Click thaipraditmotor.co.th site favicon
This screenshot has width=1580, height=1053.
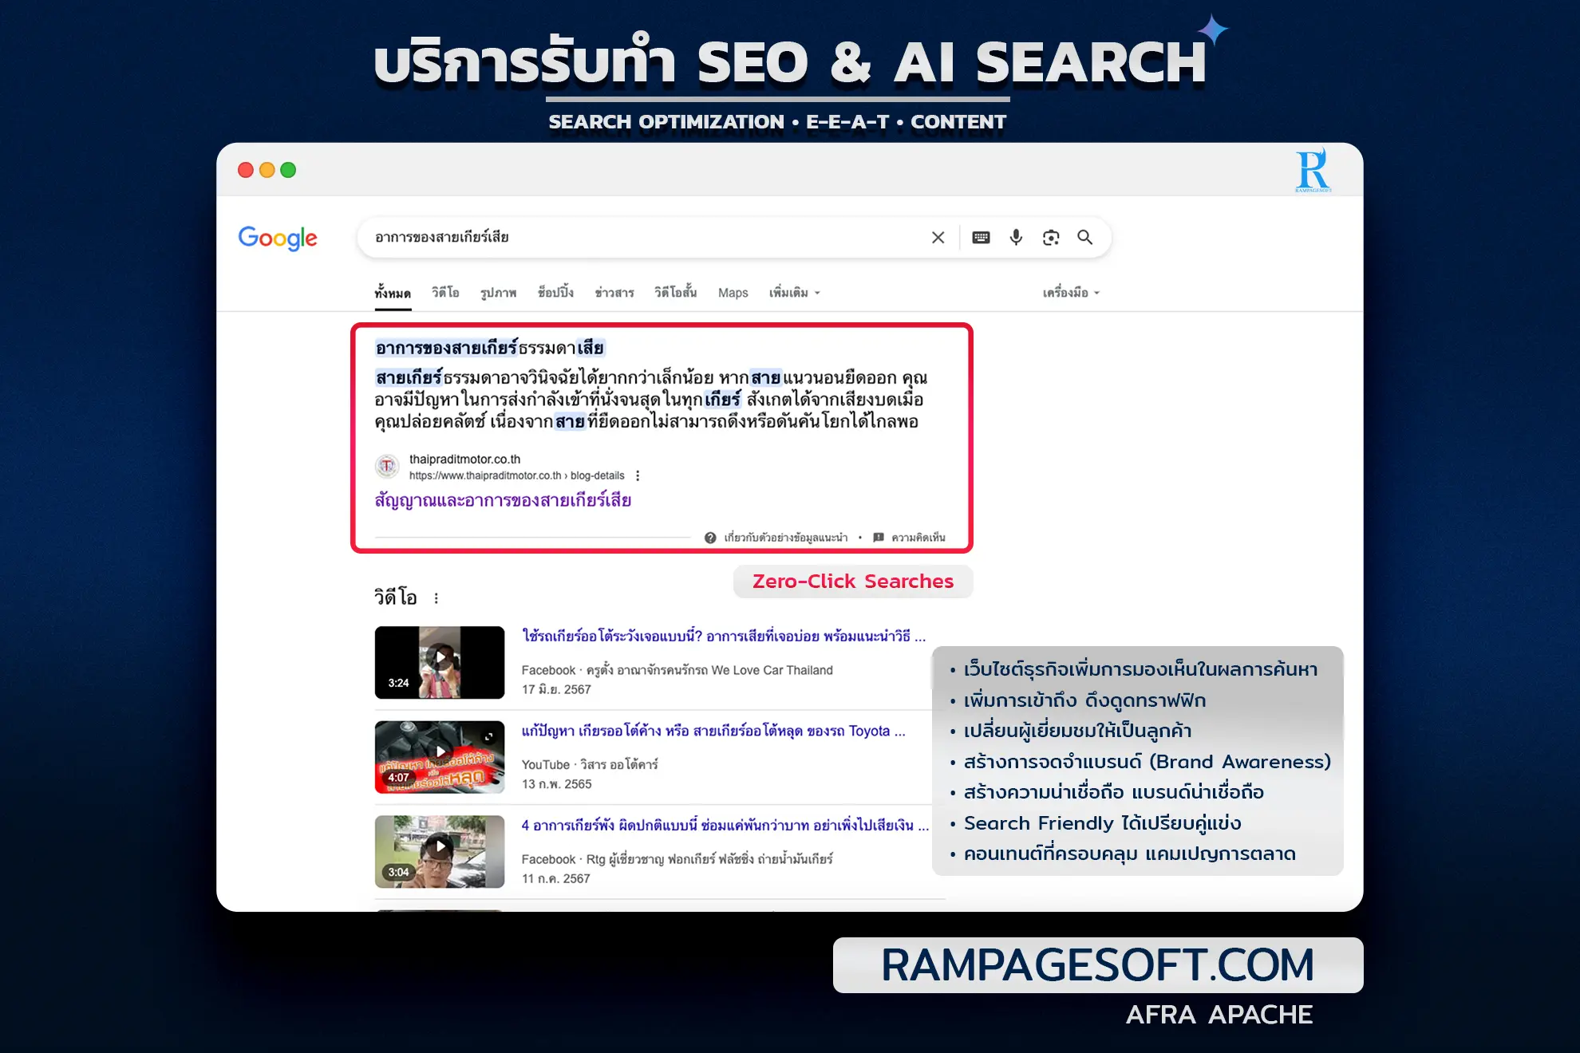[387, 466]
